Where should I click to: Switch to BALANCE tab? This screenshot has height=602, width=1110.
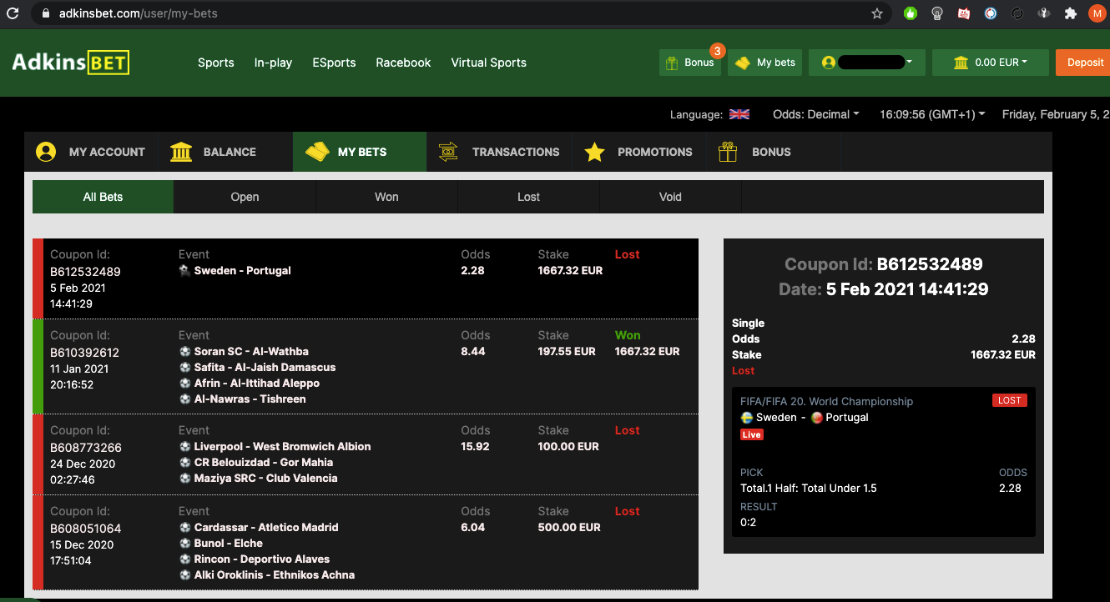click(x=225, y=152)
